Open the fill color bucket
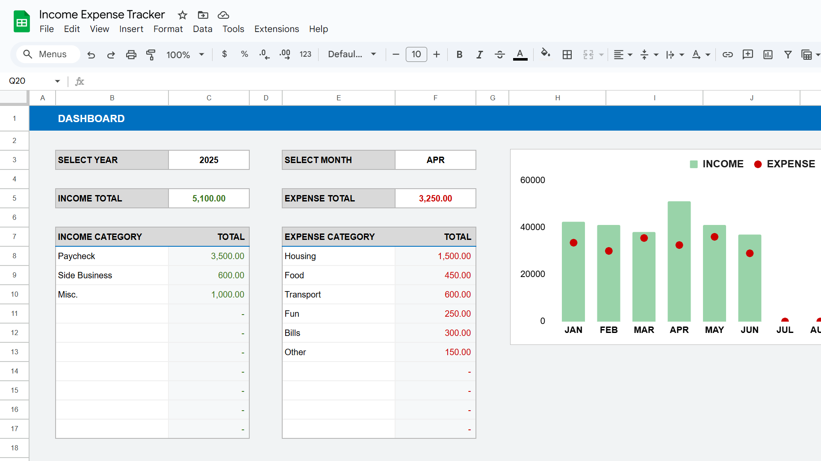 (x=545, y=54)
